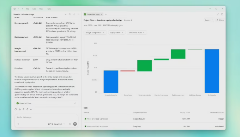The height and width of the screenshot is (137, 240).
Task: Click the Equity value column header
Action: coord(185,112)
